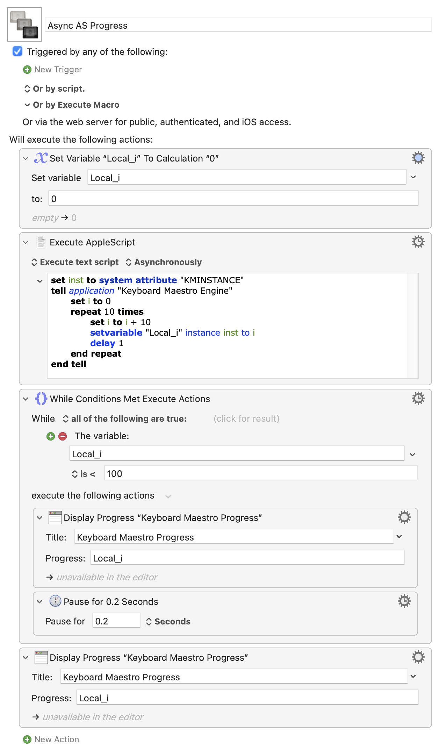Uncheck the Triggered by any of the following checkbox
This screenshot has width=439, height=751.
pos(17,51)
